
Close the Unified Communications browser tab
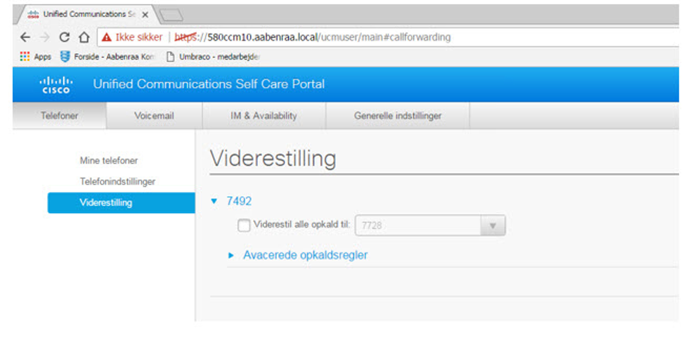(x=145, y=15)
